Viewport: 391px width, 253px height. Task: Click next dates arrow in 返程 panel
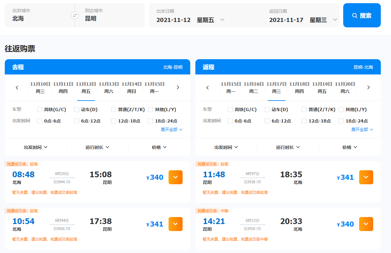tap(368, 88)
